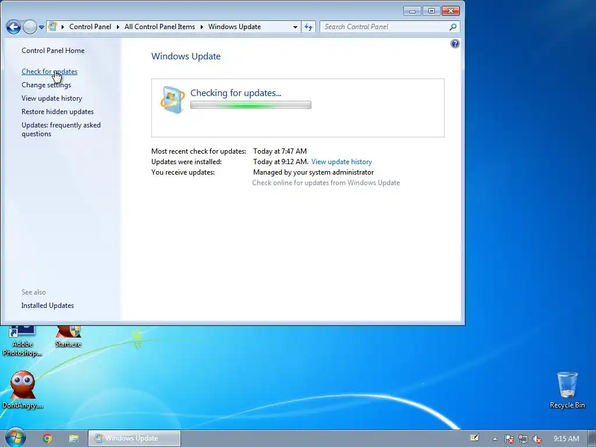
Task: Select the Windows Update breadcrumb
Action: point(235,27)
